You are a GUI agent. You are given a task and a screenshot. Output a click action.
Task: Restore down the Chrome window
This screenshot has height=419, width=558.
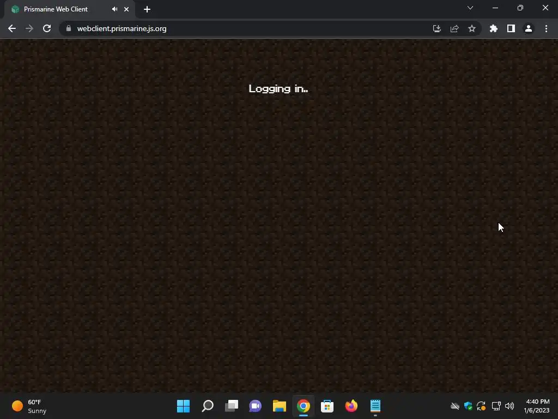click(520, 8)
